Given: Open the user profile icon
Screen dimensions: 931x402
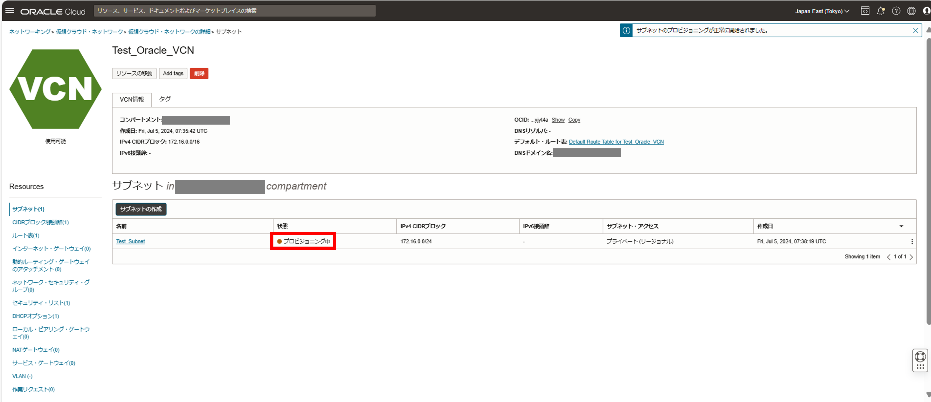Looking at the screenshot, I should pos(927,11).
